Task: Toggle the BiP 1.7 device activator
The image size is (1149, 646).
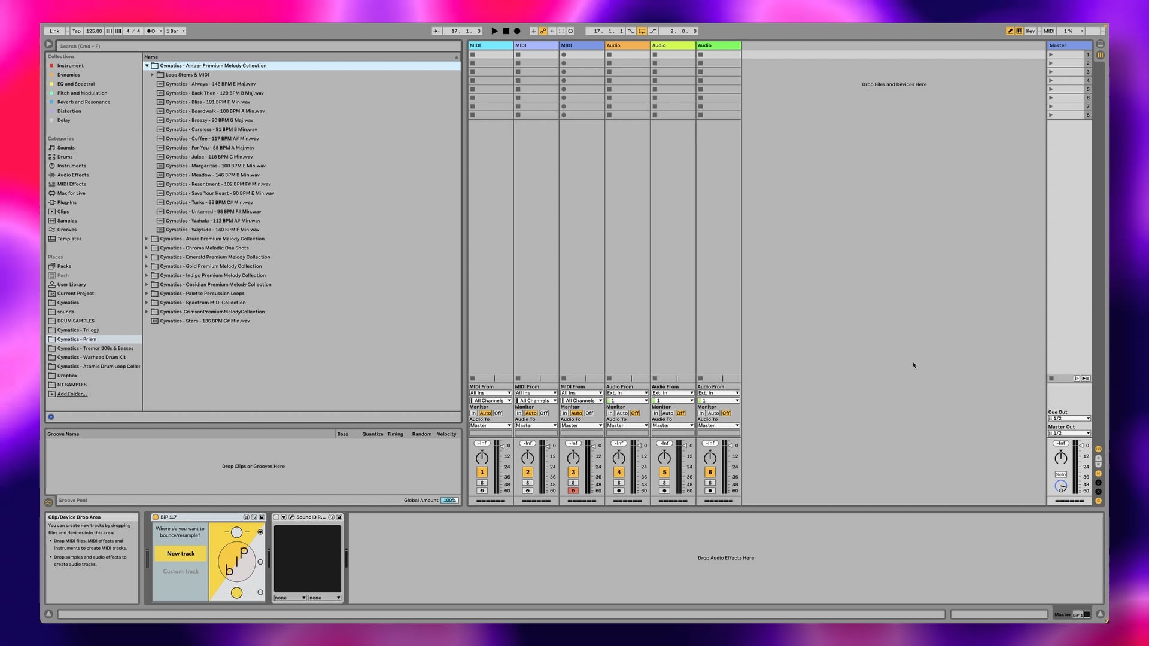Action: point(156,517)
